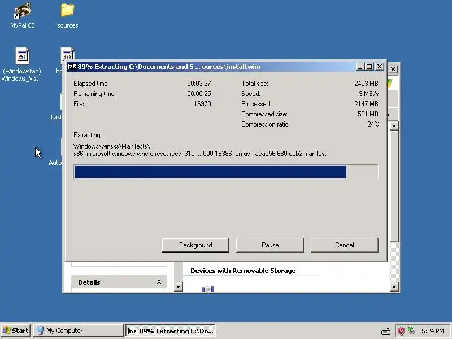Click up arrow of My Computer right scrollbar
This screenshot has width=452, height=339.
click(394, 126)
